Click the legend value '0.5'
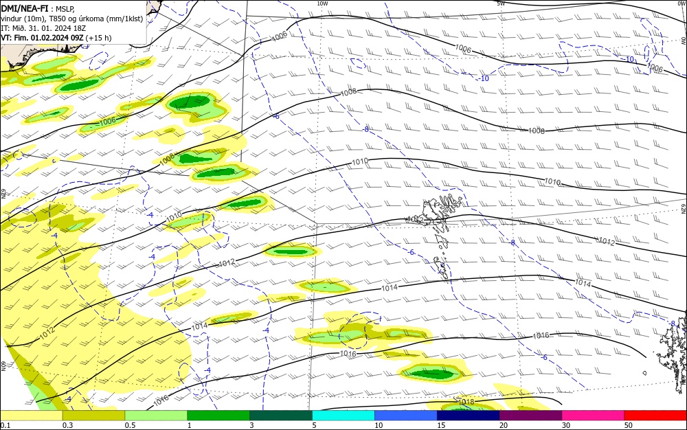Image resolution: width=687 pixels, height=430 pixels. coord(130,425)
